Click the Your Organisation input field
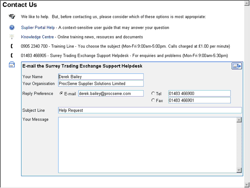This screenshot has width=250, height=188. 101,83
